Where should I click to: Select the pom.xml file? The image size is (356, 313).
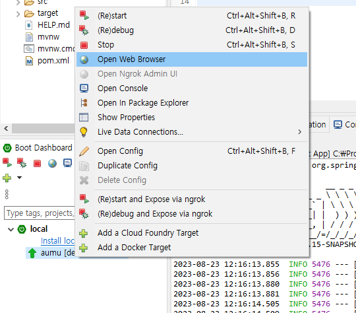(x=53, y=61)
